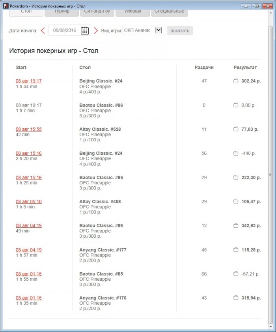Click wallet icon next to 315,94 р.
This screenshot has height=332, width=276.
tap(236, 298)
